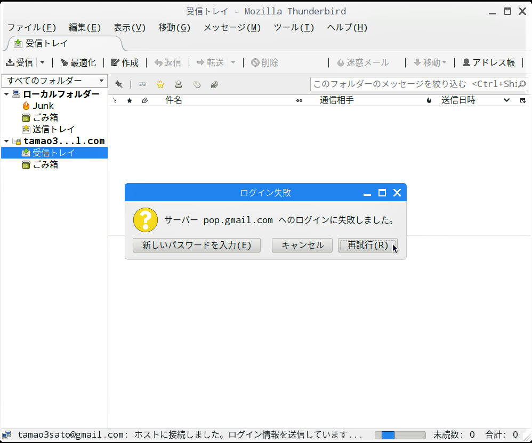This screenshot has width=532, height=443.
Task: Click the 削除 (Delete) toolbar button
Action: tap(264, 62)
